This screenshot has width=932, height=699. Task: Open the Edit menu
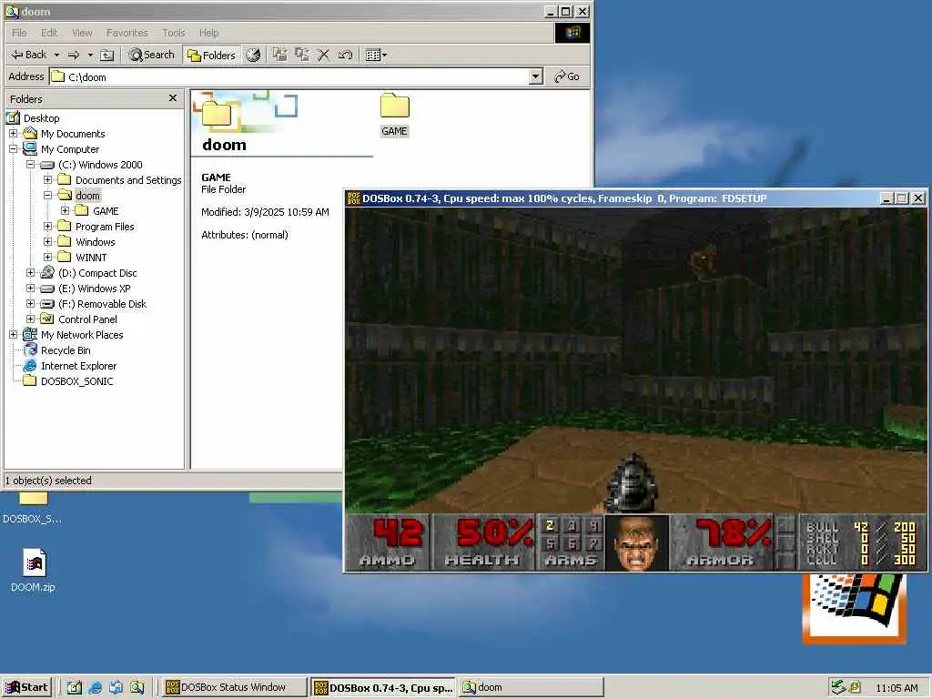[49, 33]
